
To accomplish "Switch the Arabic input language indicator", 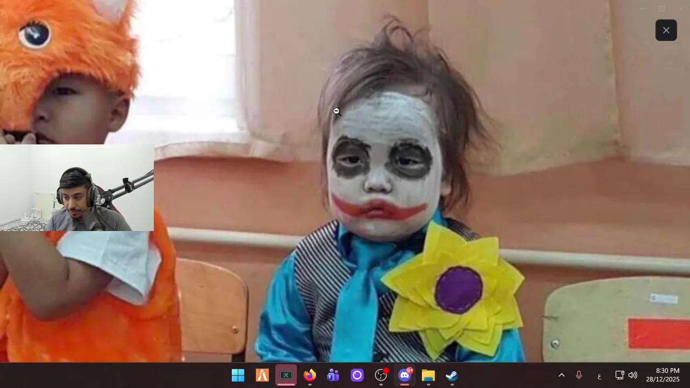I will click(x=599, y=376).
